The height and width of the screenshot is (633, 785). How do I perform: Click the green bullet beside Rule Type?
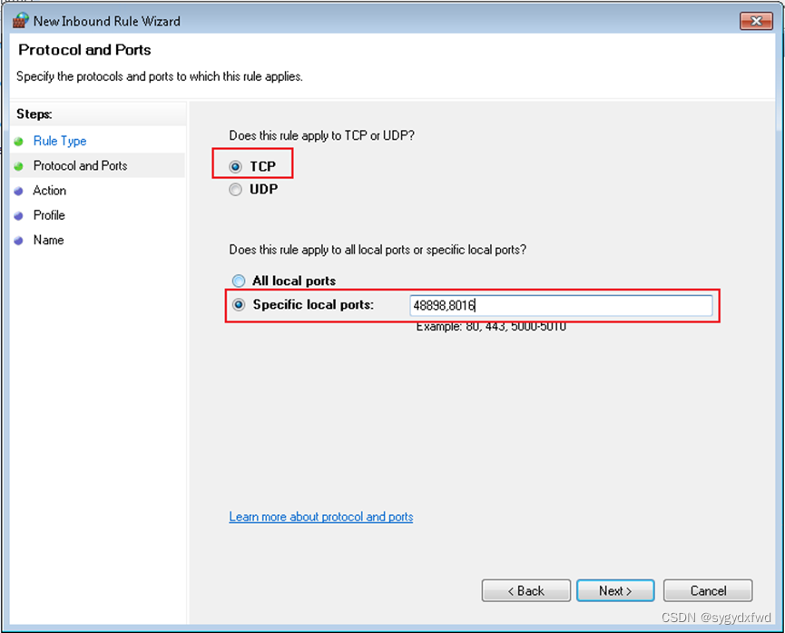tap(19, 142)
